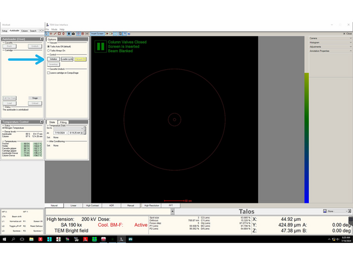Toggle the blue circle overlay icon
The image size is (353, 265).
(x=78, y=34)
